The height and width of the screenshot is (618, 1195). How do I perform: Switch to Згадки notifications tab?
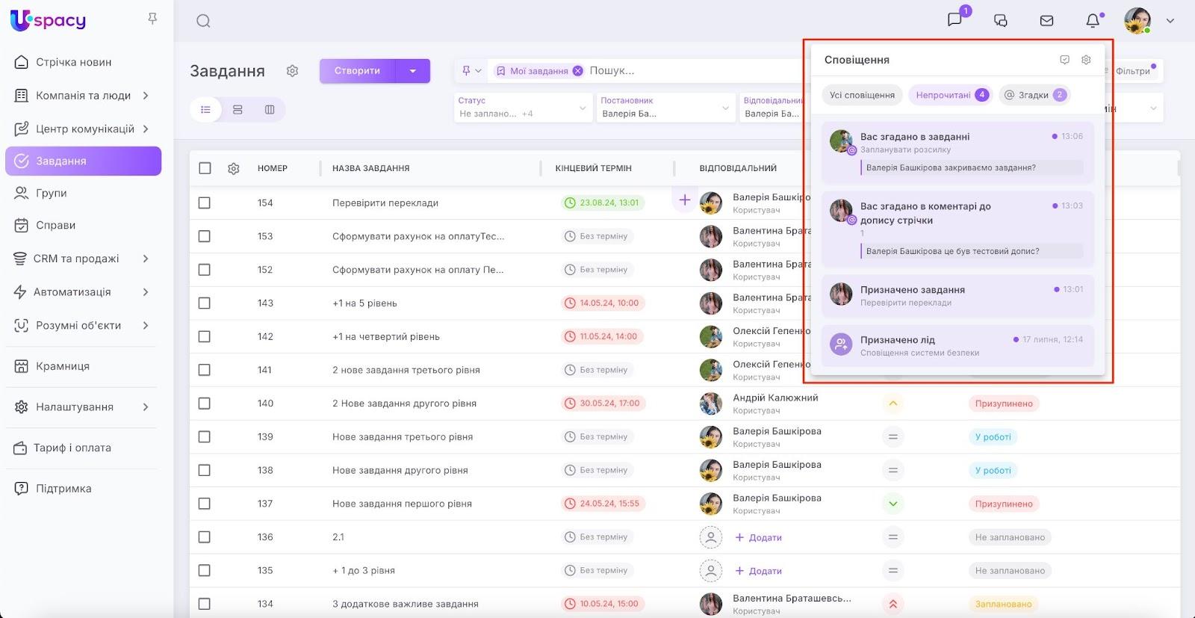(1034, 95)
